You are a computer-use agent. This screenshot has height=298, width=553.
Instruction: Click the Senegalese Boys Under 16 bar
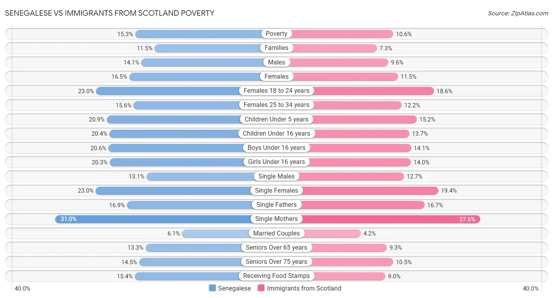point(177,148)
